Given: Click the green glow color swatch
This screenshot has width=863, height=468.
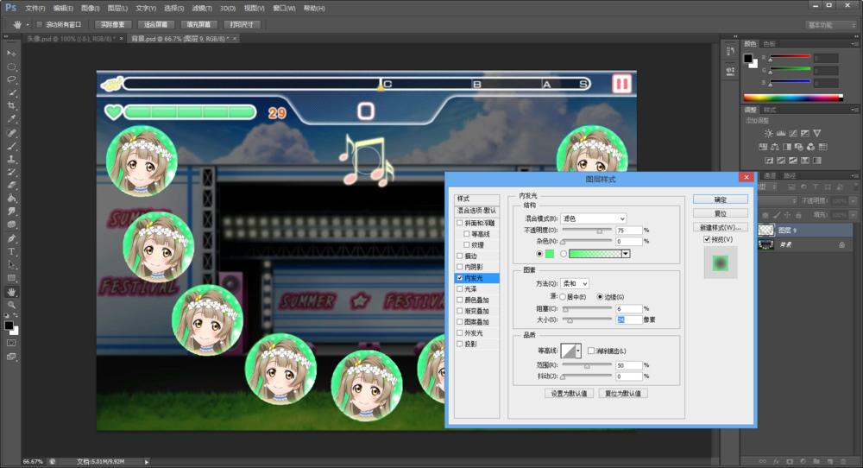Looking at the screenshot, I should click(550, 254).
